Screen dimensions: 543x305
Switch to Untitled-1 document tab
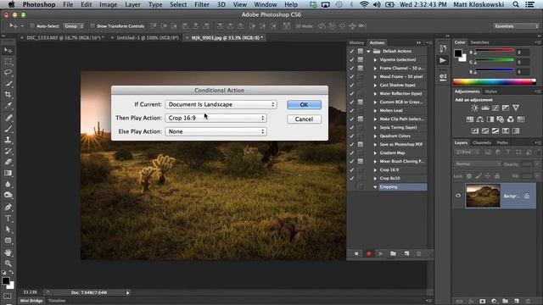tap(148, 37)
